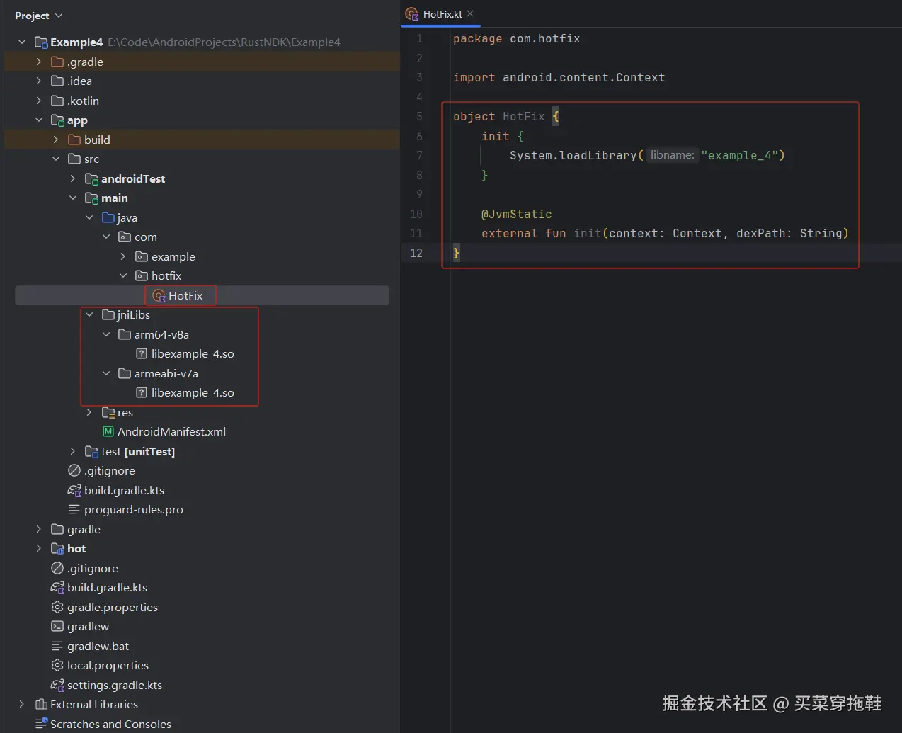Click the android.content.Context import
The image size is (902, 733).
[x=584, y=77]
